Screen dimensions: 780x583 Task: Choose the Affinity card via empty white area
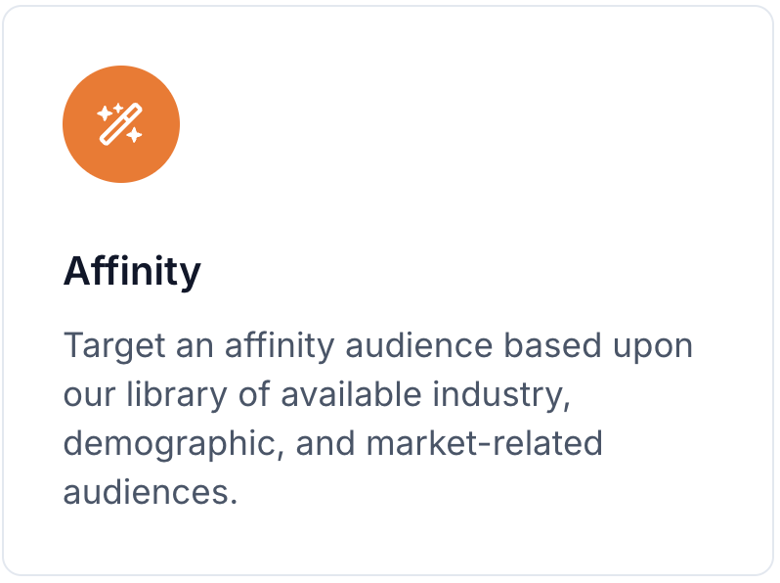click(x=472, y=150)
